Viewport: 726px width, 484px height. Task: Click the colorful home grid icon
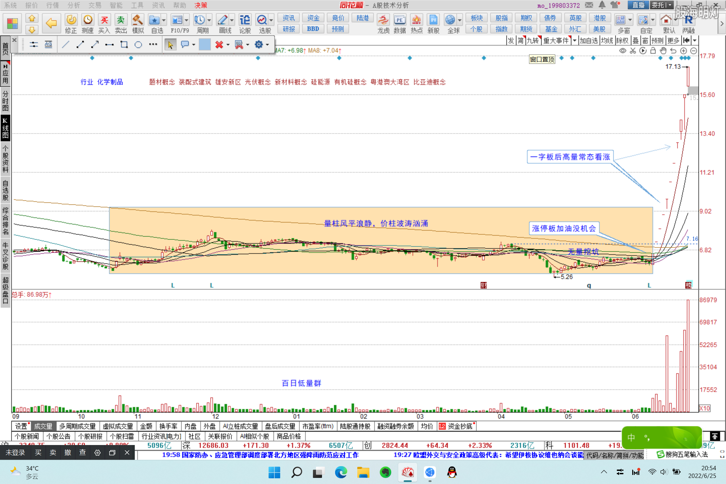tap(12, 24)
